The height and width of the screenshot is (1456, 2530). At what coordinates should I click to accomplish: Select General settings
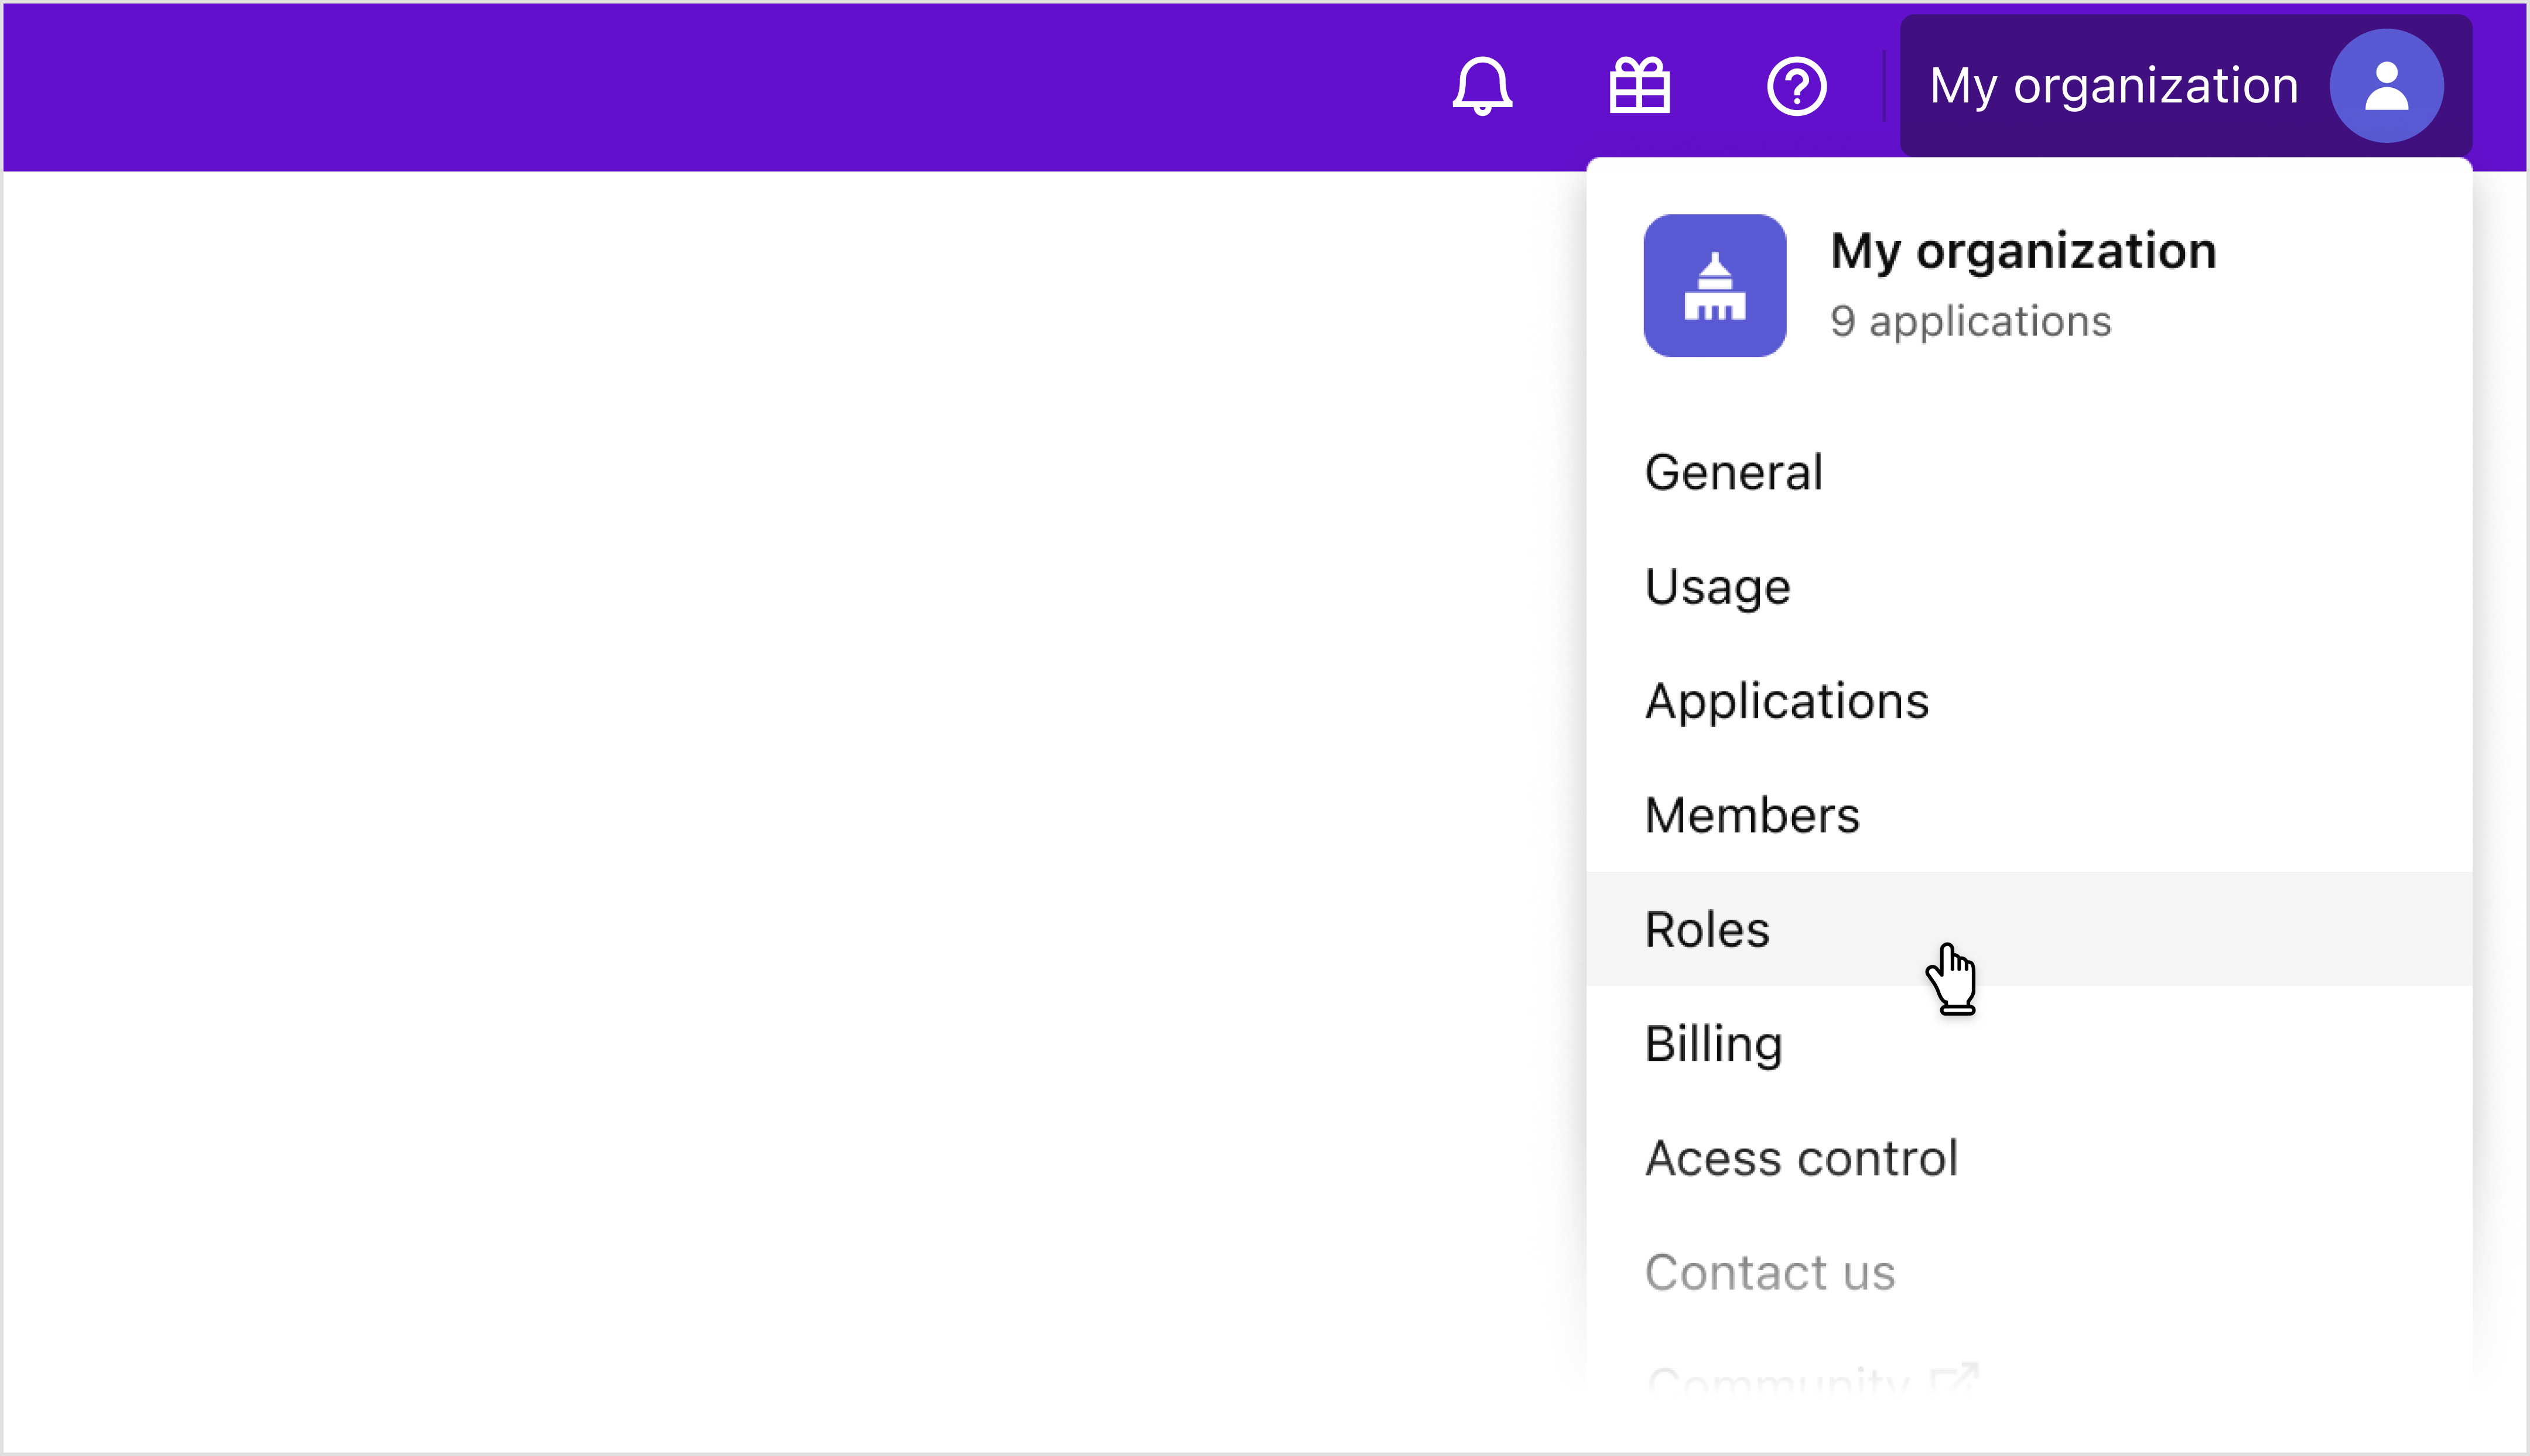coord(1733,471)
